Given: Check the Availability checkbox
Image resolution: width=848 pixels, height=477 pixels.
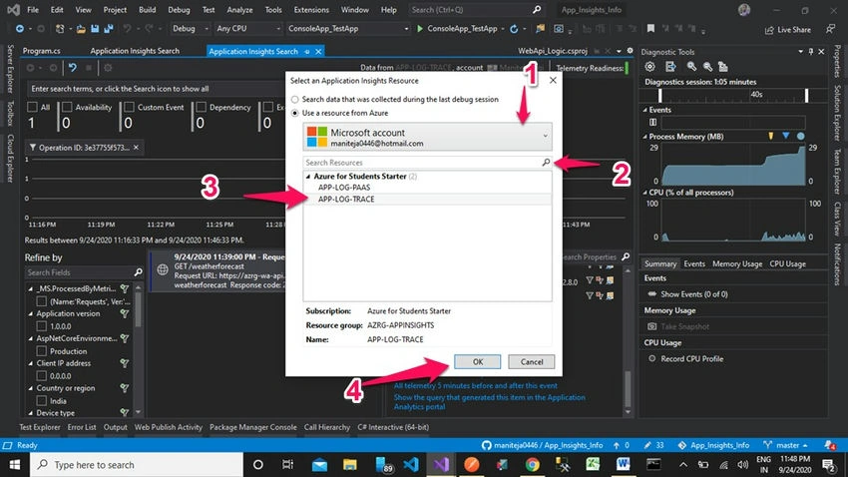Looking at the screenshot, I should [x=67, y=107].
